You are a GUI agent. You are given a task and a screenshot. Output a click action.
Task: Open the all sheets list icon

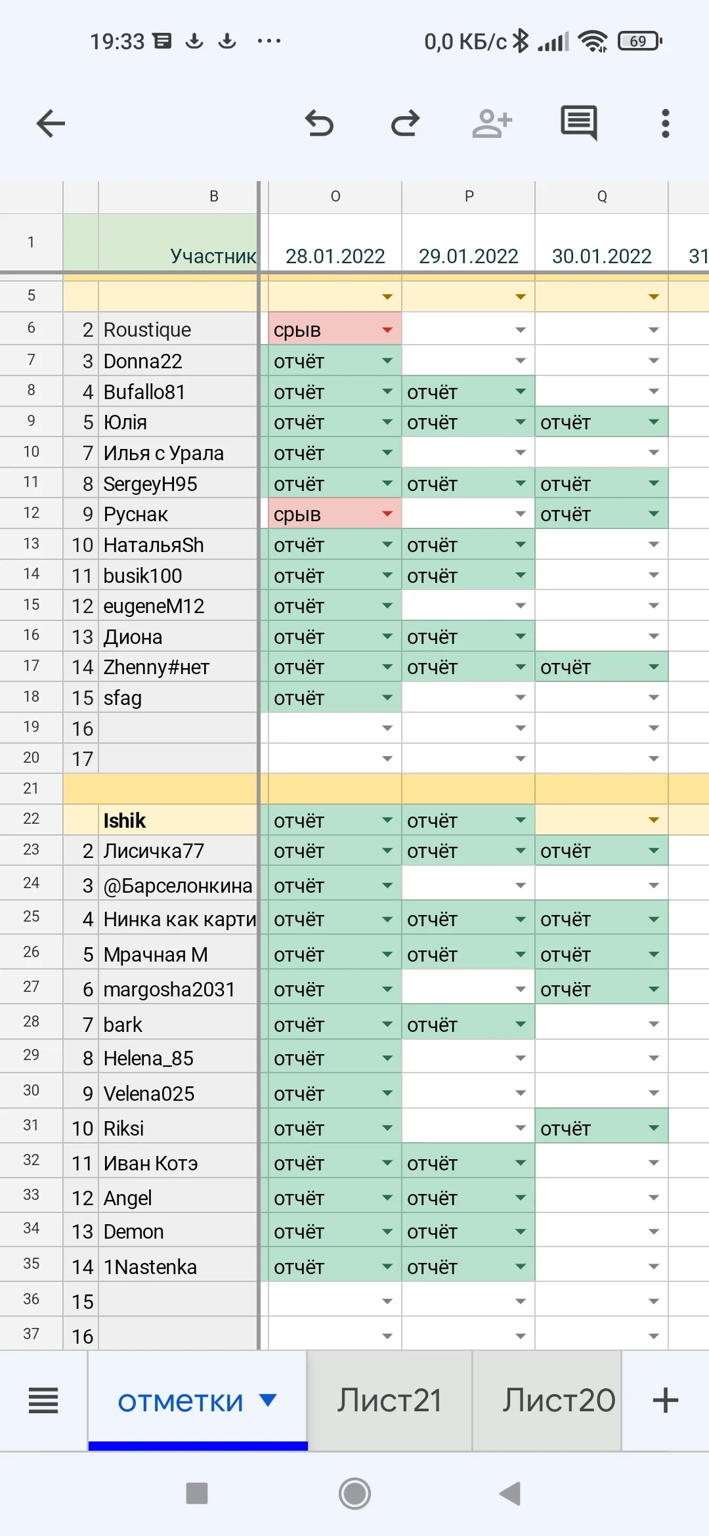[x=43, y=1401]
